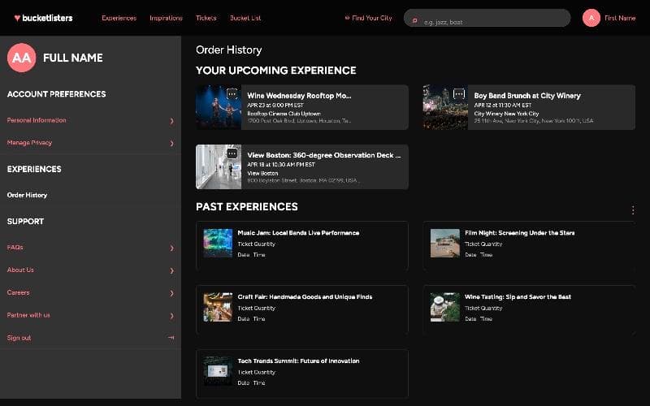Expand the Careers chevron arrow
This screenshot has height=406, width=650.
[171, 293]
